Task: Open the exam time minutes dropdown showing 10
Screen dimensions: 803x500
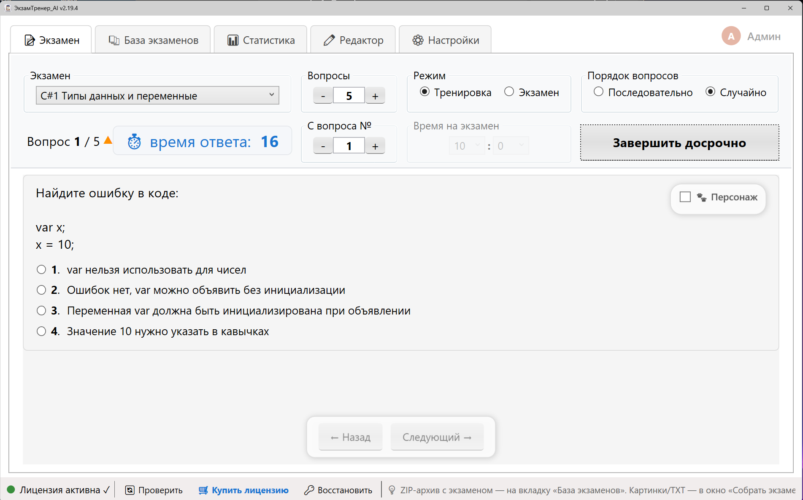Action: (x=467, y=146)
